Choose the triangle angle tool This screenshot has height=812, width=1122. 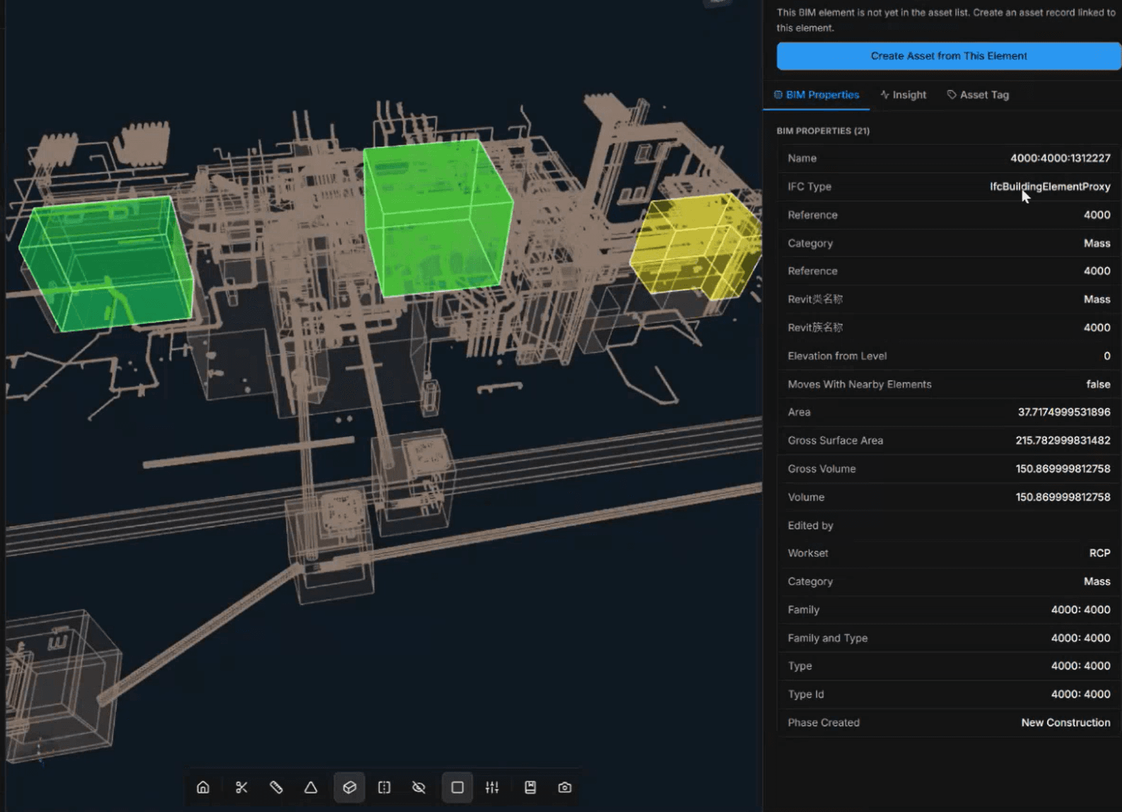pyautogui.click(x=311, y=787)
